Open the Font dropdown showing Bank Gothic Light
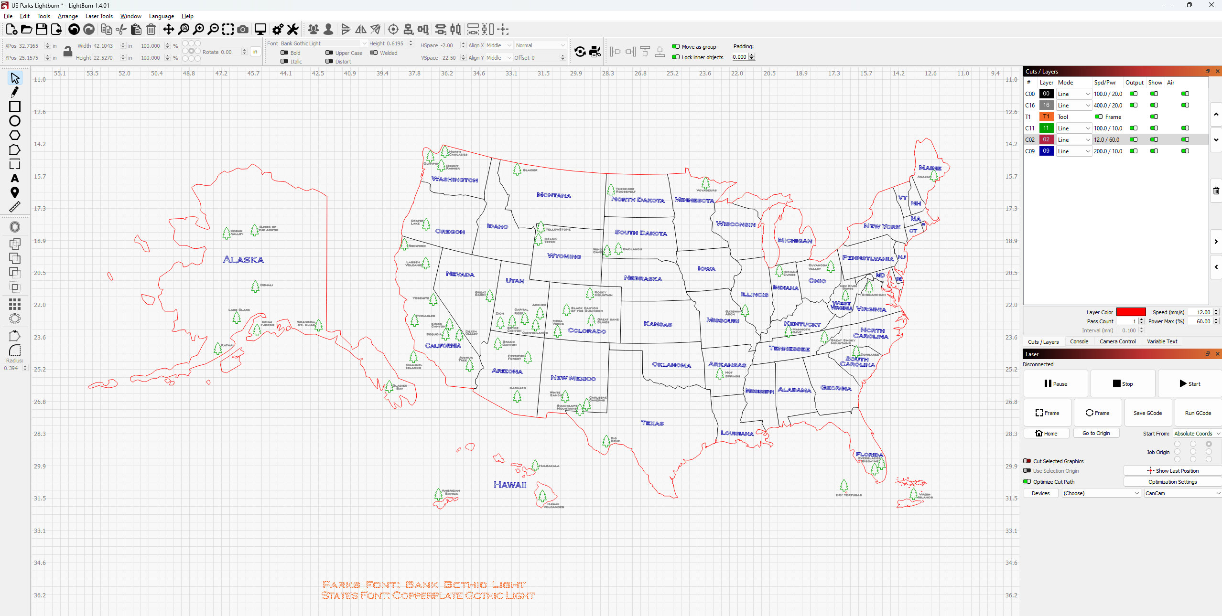 click(320, 43)
